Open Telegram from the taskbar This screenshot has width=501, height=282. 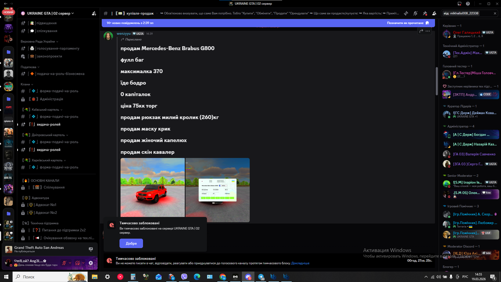(261, 277)
